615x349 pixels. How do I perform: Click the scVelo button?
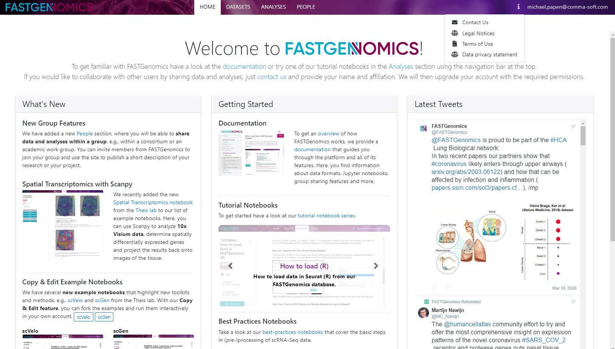click(x=84, y=317)
